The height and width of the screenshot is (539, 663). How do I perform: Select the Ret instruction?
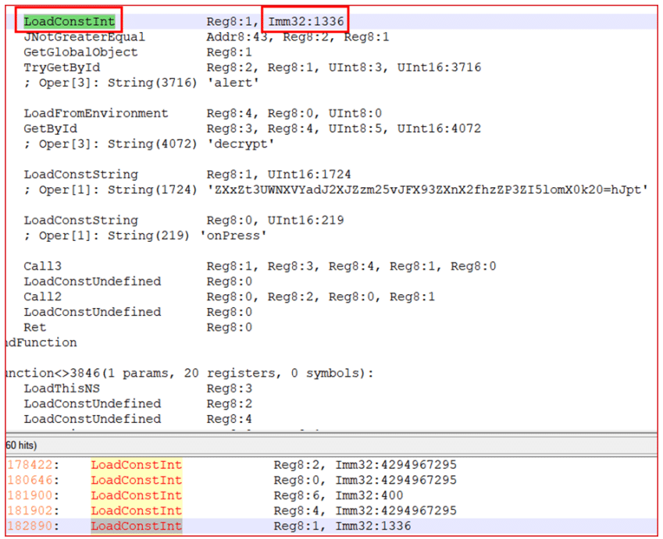click(x=34, y=327)
